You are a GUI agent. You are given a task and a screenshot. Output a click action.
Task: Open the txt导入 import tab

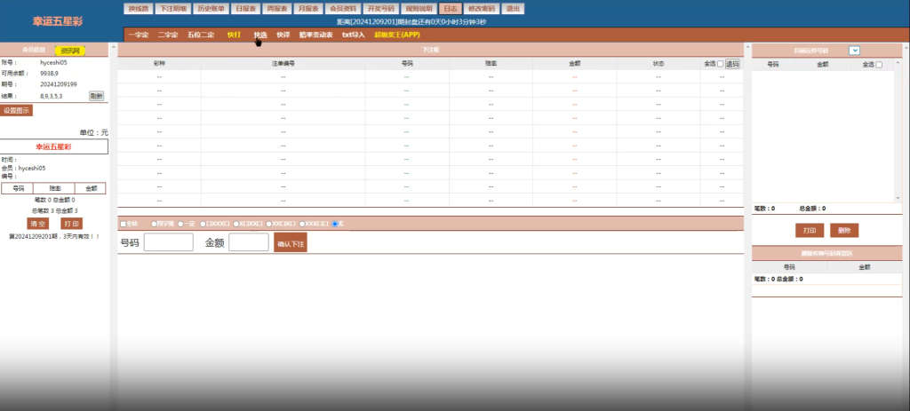click(x=354, y=35)
